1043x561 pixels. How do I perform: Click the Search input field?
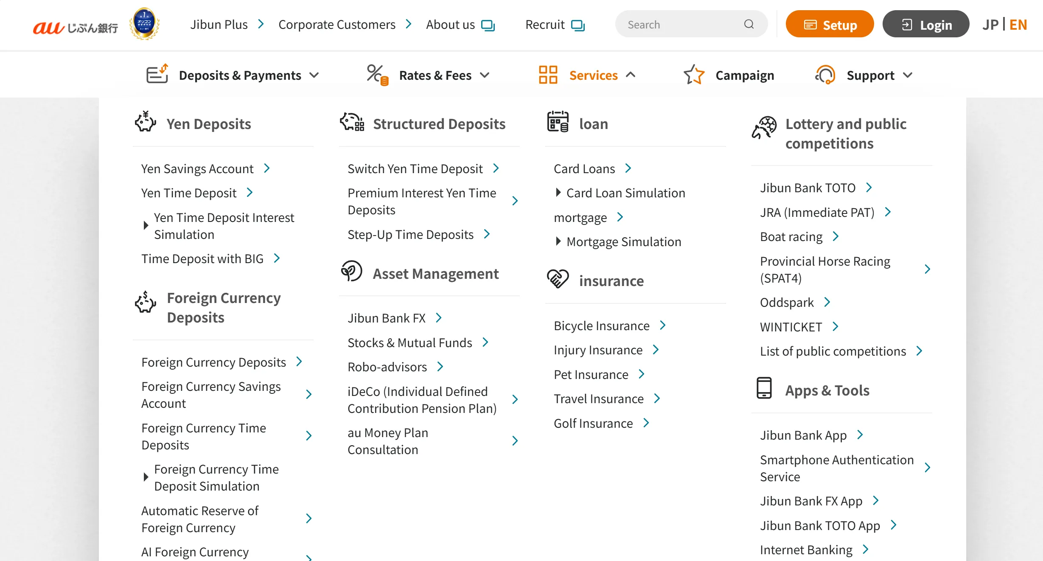(x=692, y=24)
